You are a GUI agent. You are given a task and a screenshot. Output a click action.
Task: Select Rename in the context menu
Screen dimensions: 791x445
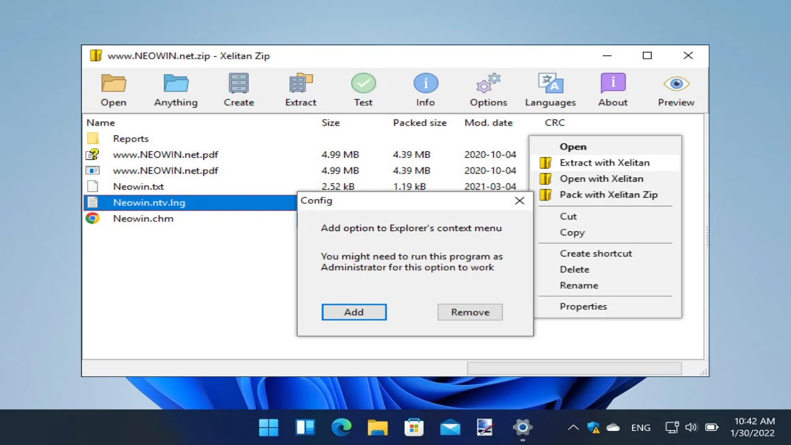click(579, 286)
